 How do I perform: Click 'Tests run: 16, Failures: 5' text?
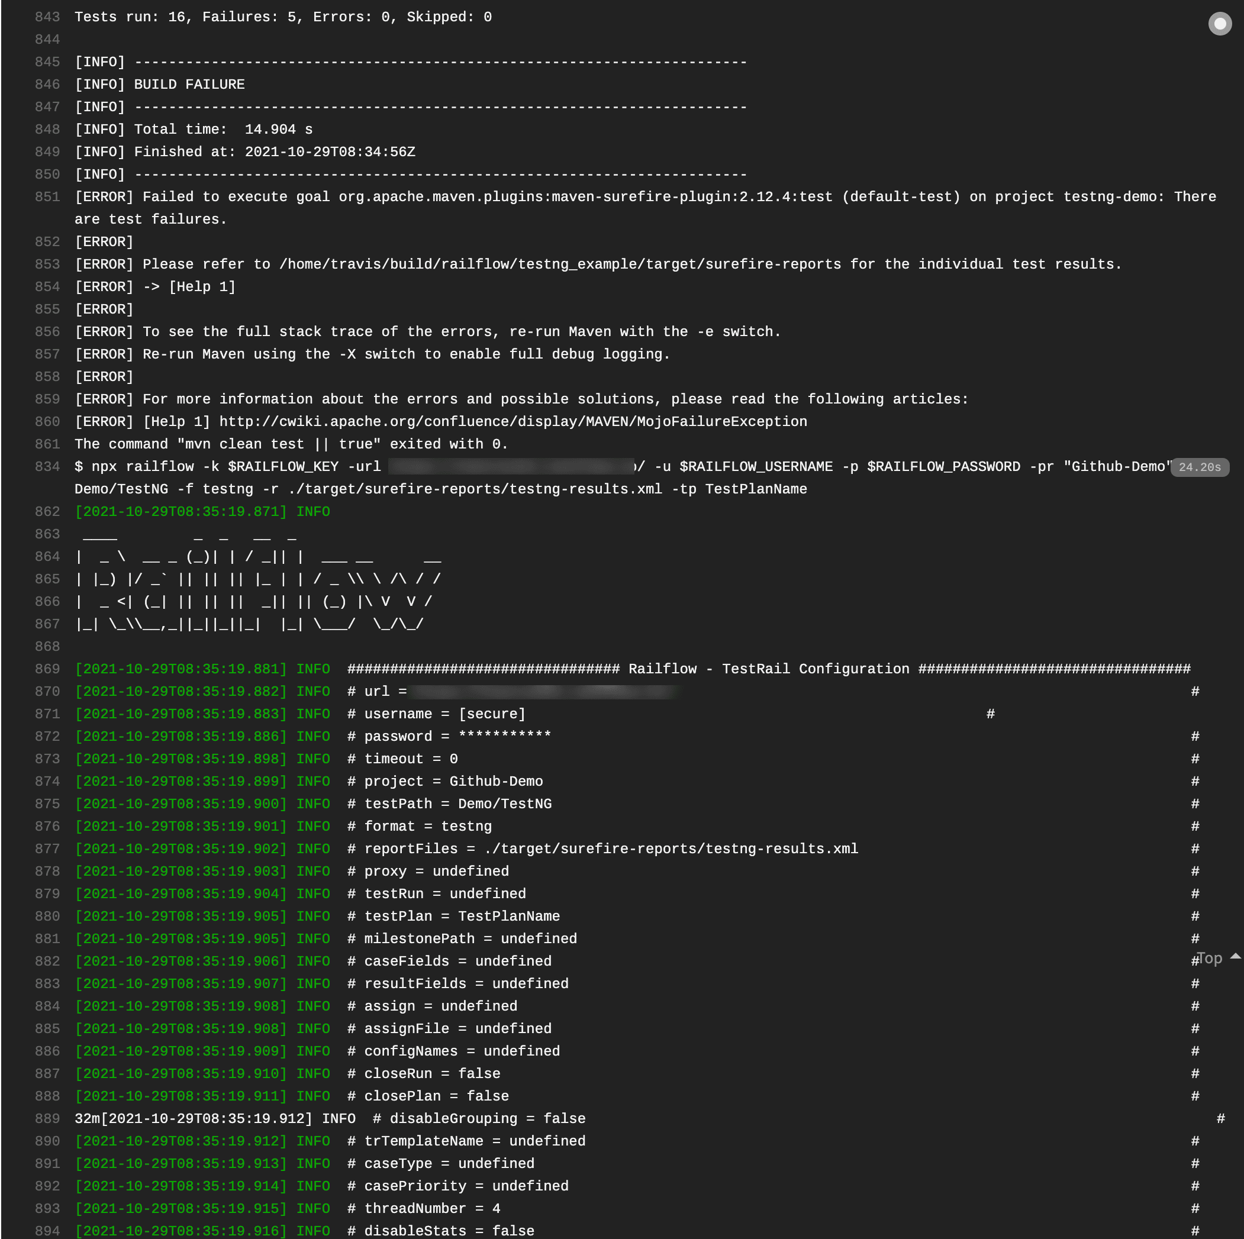(189, 17)
